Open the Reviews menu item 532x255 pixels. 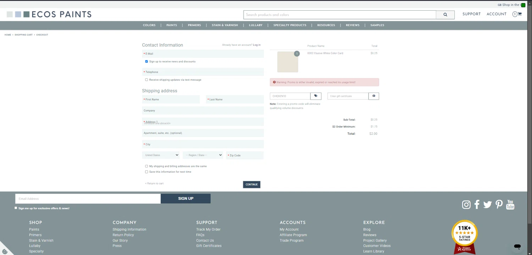(x=353, y=25)
